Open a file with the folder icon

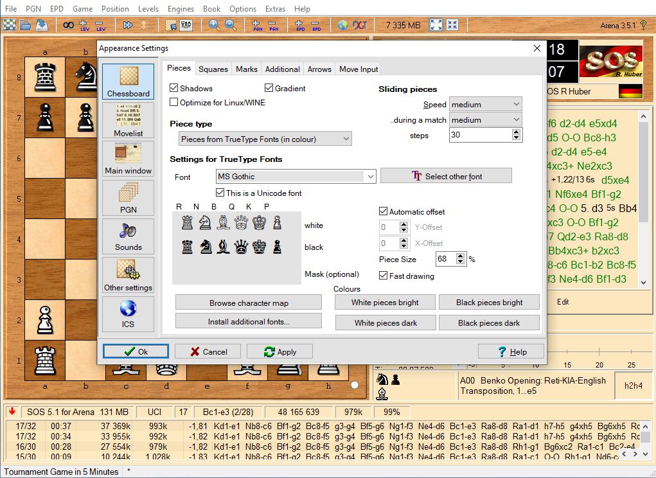(x=26, y=25)
